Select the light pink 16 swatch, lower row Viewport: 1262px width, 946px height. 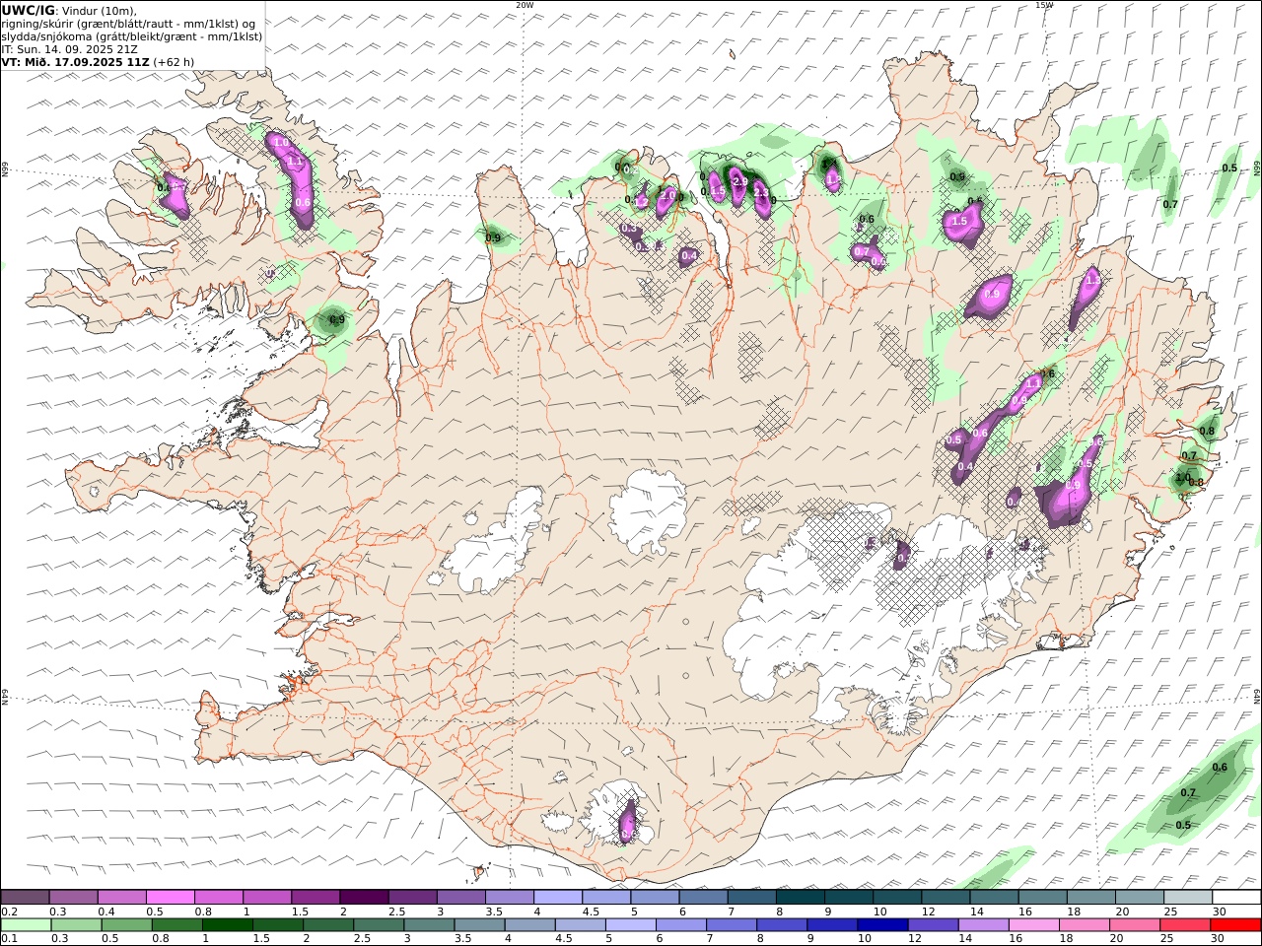(x=1032, y=925)
